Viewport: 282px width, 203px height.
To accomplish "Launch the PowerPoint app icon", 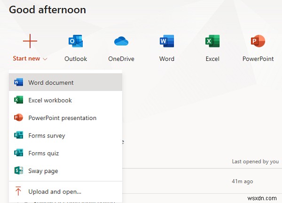I will (x=258, y=41).
